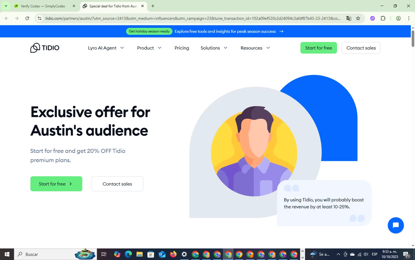Click the banner arrow after peak season success
The width and height of the screenshot is (415, 260).
click(x=281, y=31)
